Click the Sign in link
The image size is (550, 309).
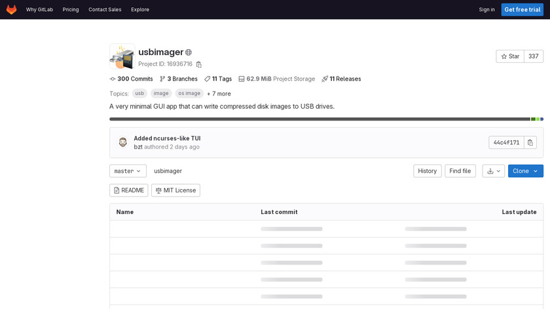486,9
